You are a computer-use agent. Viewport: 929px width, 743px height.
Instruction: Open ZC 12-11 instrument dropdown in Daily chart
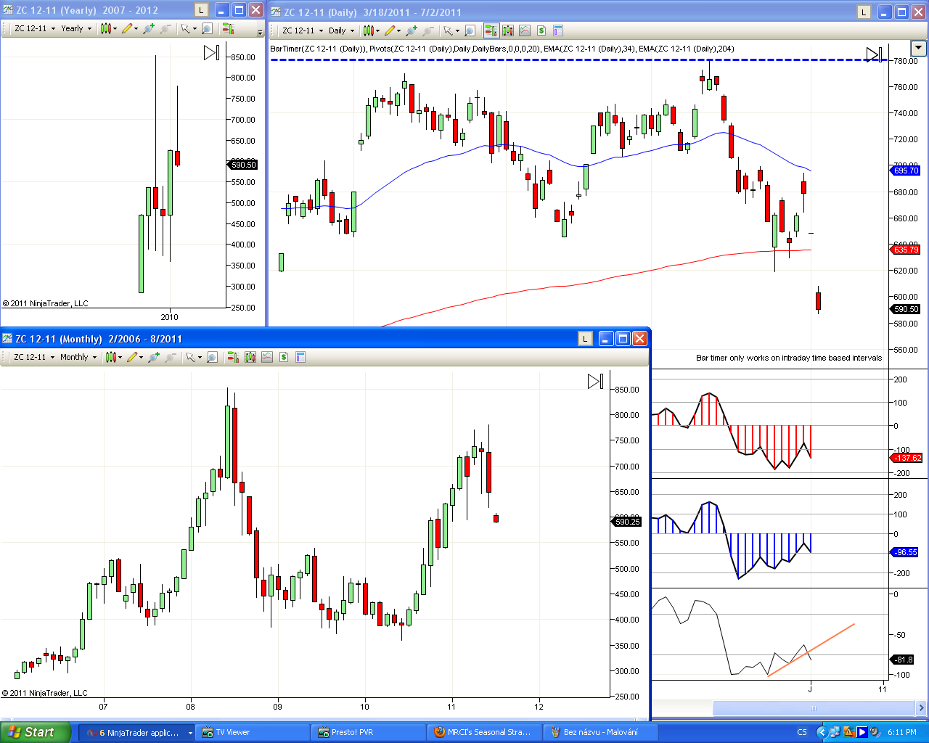302,30
